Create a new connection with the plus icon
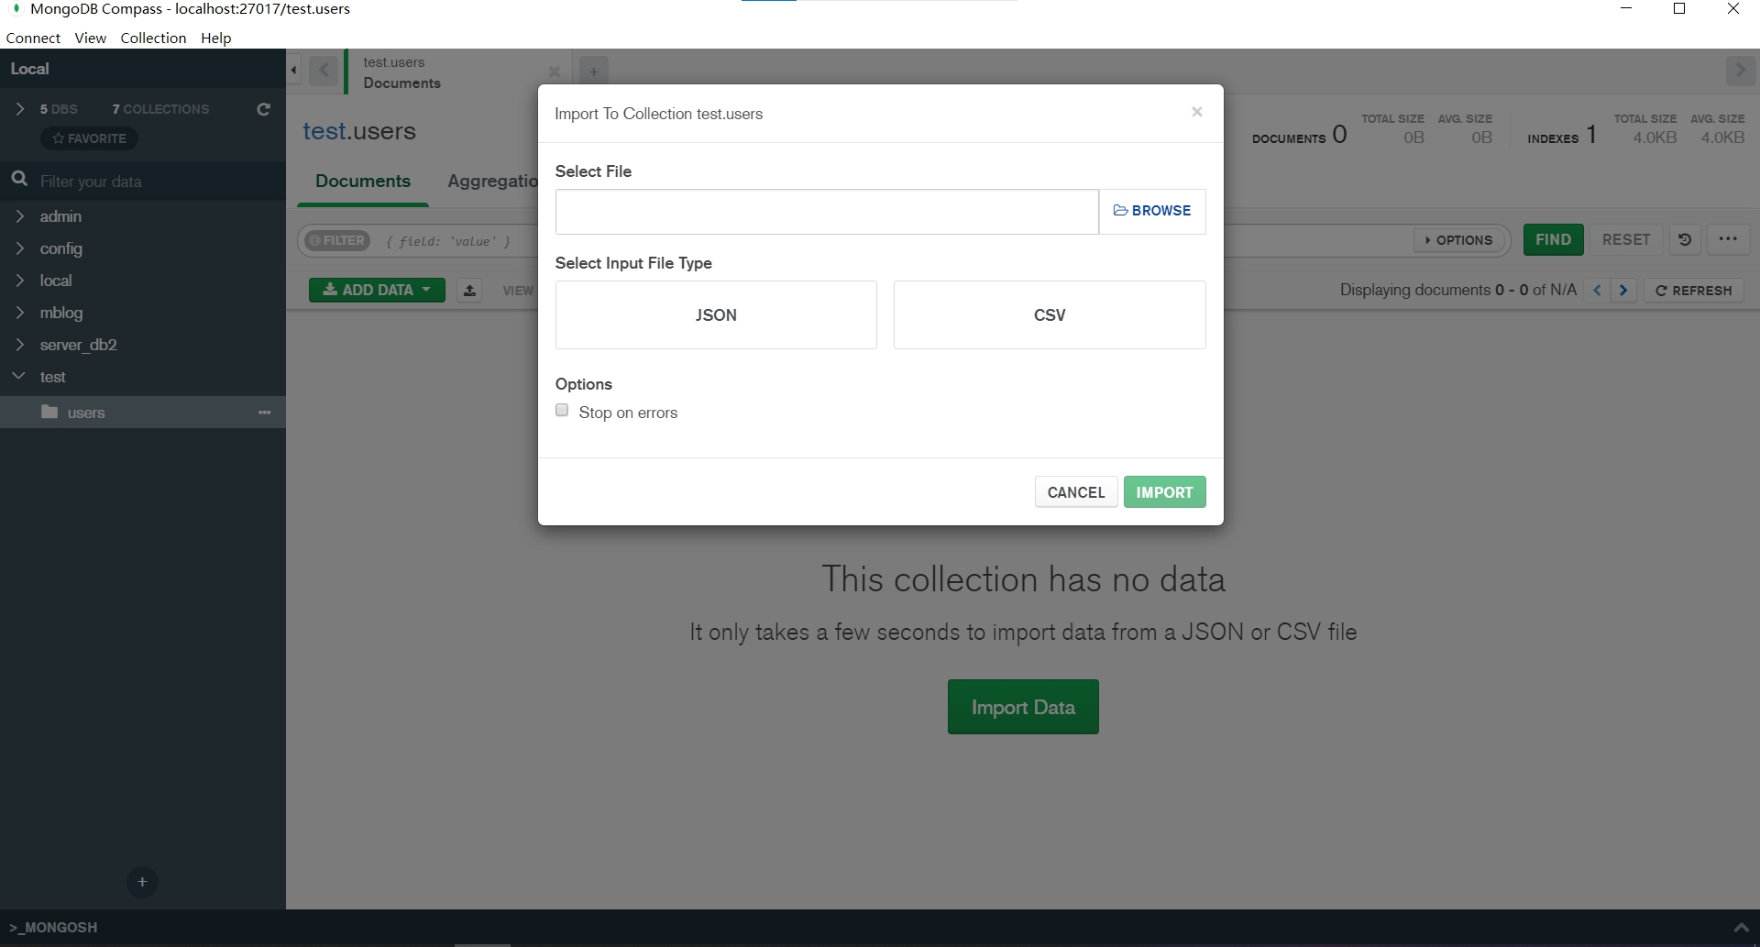 tap(142, 882)
